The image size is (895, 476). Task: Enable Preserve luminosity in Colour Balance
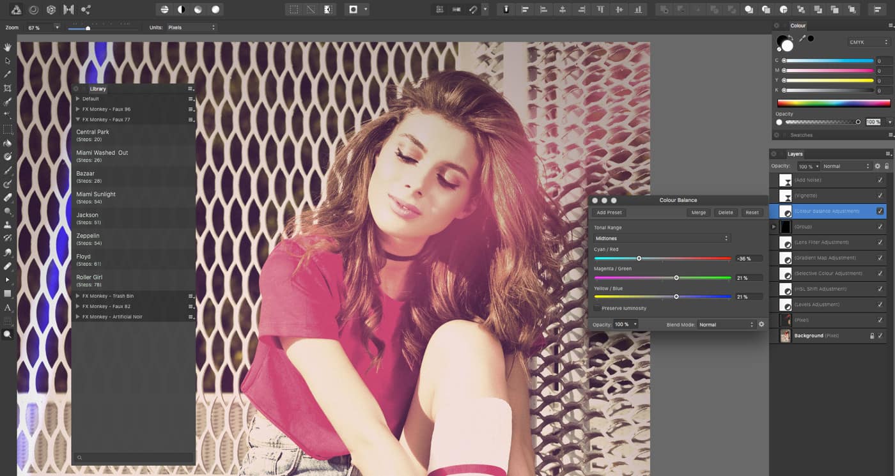click(x=596, y=307)
